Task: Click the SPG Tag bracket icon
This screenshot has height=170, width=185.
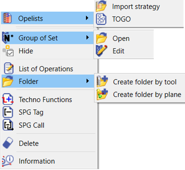Action: (x=8, y=112)
